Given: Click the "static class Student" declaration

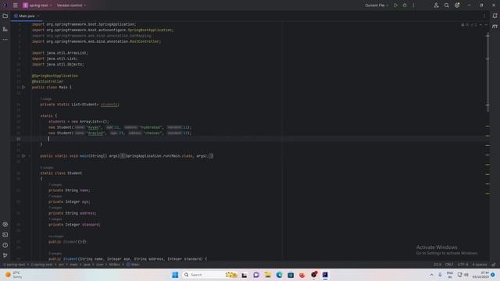Looking at the screenshot, I should coord(61,173).
